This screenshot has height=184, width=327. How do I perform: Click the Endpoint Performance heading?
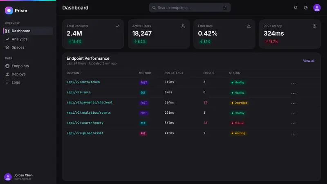pyautogui.click(x=88, y=58)
